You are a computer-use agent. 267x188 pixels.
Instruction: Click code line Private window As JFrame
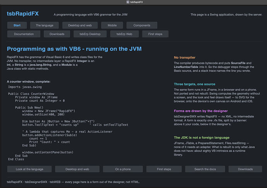[36, 97]
